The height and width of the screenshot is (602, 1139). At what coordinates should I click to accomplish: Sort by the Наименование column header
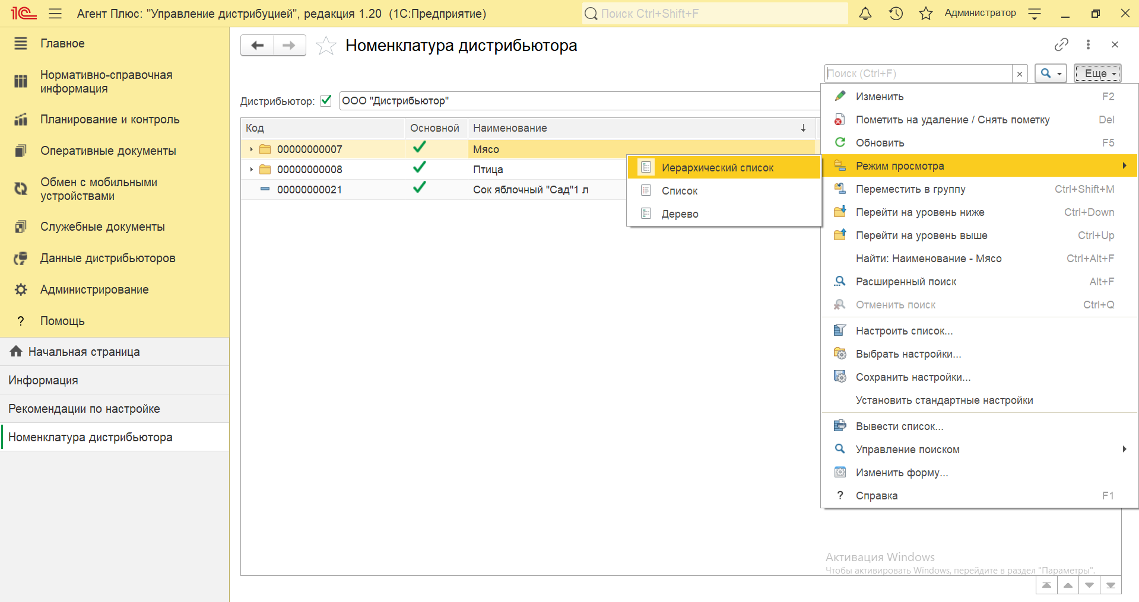(x=641, y=128)
